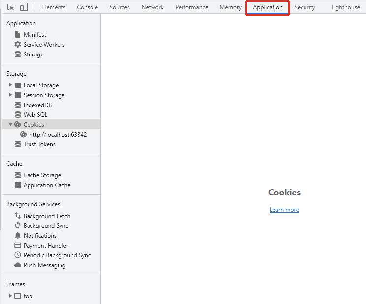Open the Web SQL label
Image resolution: width=366 pixels, height=304 pixels.
pos(35,115)
